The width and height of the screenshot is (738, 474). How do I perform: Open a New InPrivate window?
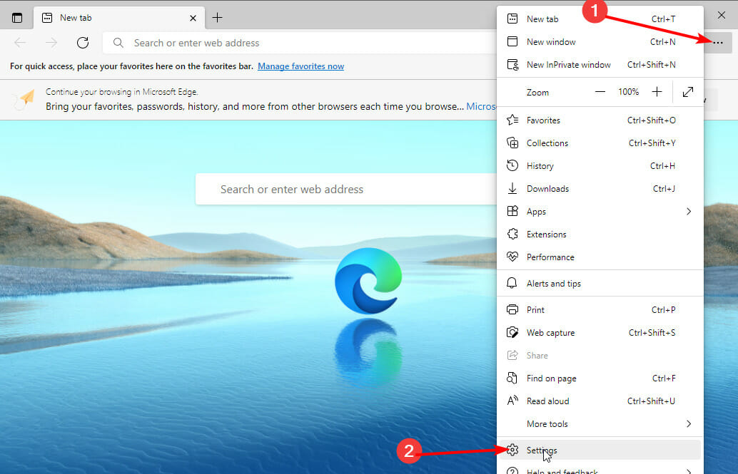point(600,64)
